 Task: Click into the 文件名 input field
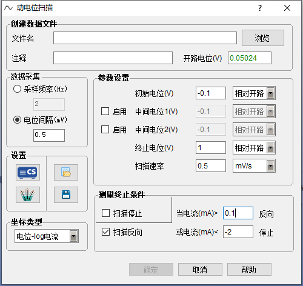click(x=145, y=38)
